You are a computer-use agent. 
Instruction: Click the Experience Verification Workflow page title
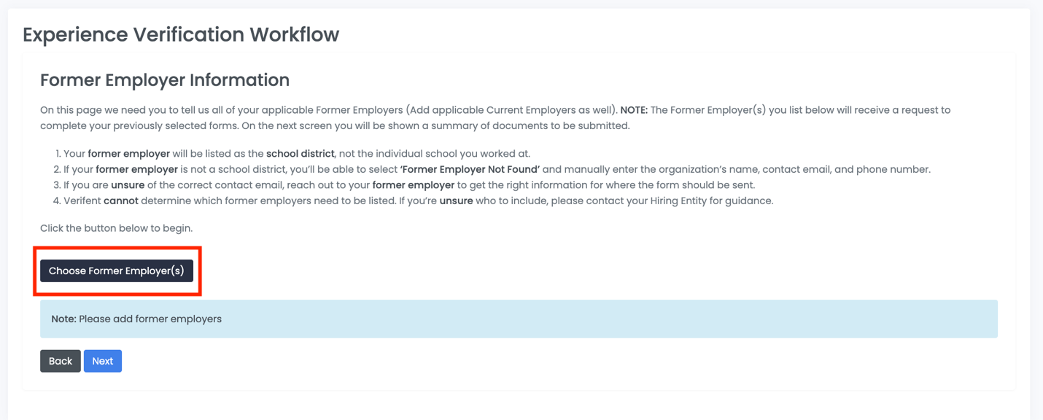180,34
